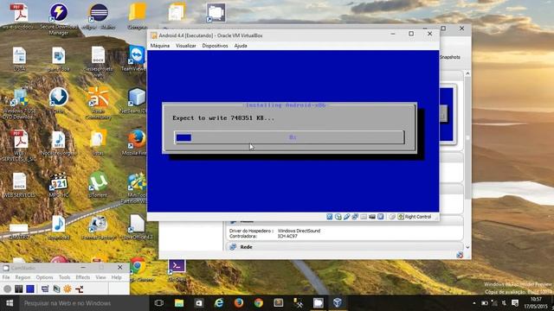Show hidden system tray icons
The height and width of the screenshot is (311, 554).
tap(473, 303)
